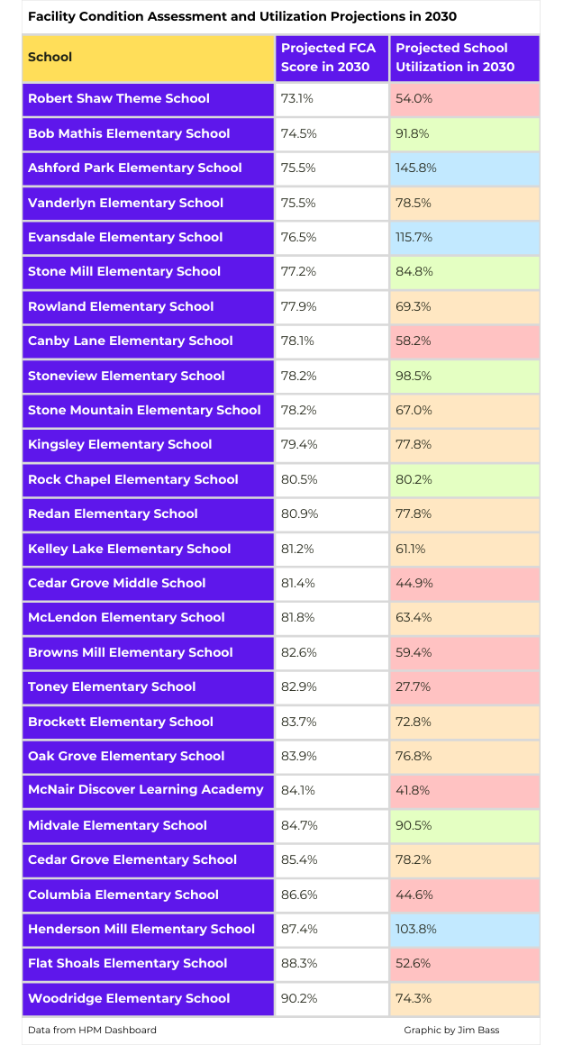Click the Data from HPM Dashboard footnote
Image resolution: width=582 pixels, height=1045 pixels.
pyautogui.click(x=92, y=1030)
